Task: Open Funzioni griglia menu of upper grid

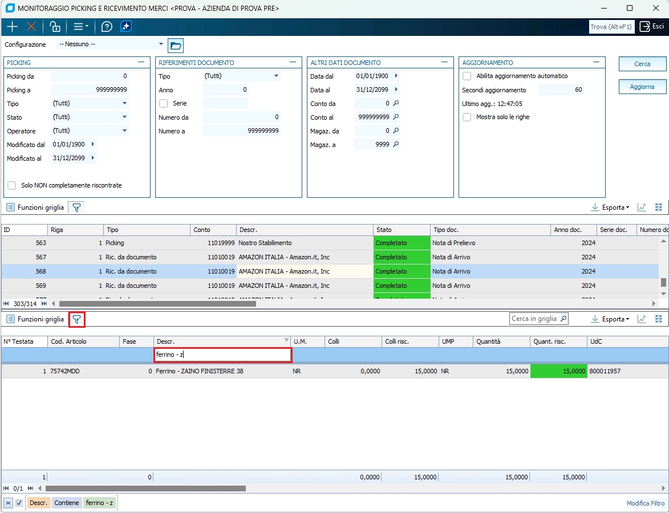Action: point(35,207)
